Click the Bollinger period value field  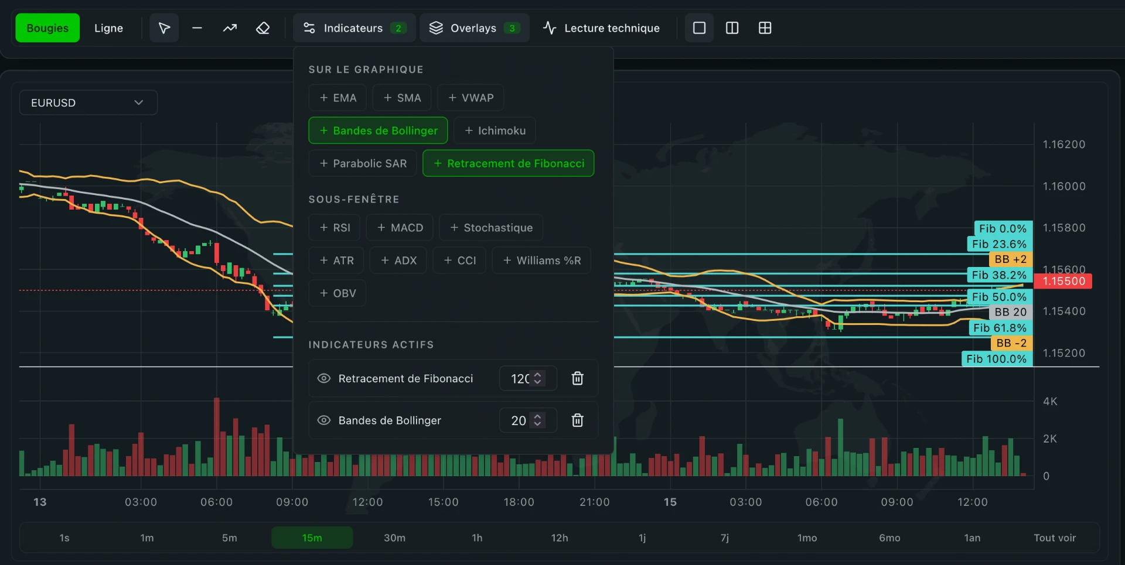(x=528, y=420)
